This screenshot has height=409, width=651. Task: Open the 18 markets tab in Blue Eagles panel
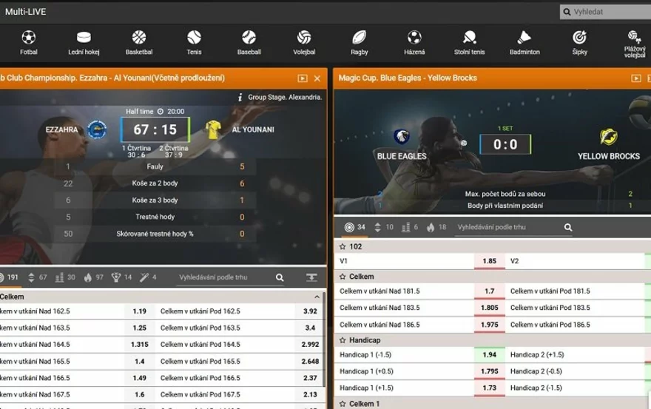point(436,228)
